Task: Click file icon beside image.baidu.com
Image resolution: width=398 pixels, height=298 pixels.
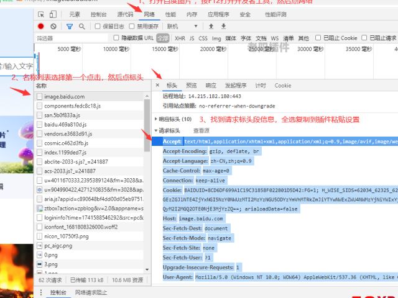Action: 39,97
